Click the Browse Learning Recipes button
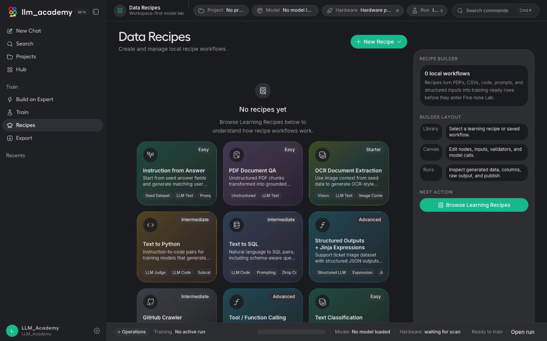This screenshot has height=341, width=547. [x=474, y=205]
